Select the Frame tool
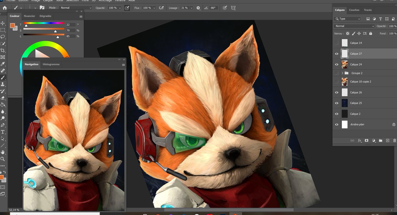This screenshot has height=215, width=397. (x=3, y=57)
